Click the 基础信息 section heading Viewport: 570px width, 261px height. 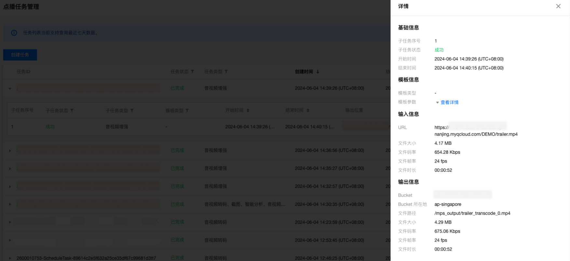(x=409, y=28)
